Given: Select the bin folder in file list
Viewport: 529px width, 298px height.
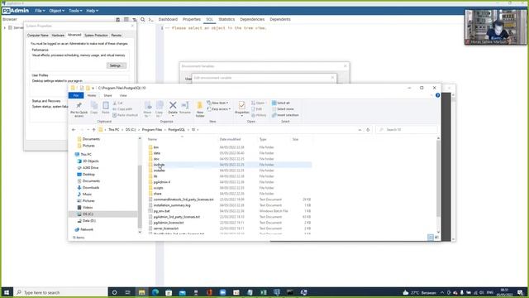Looking at the screenshot, I should click(156, 147).
